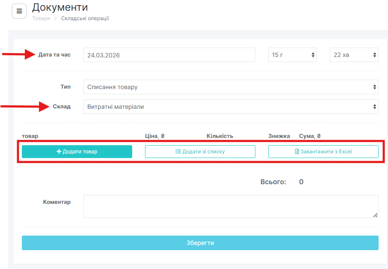Expand the Склад dropdown with Витратні матеріали
Viewport: 388px width, 269px height.
(x=231, y=107)
